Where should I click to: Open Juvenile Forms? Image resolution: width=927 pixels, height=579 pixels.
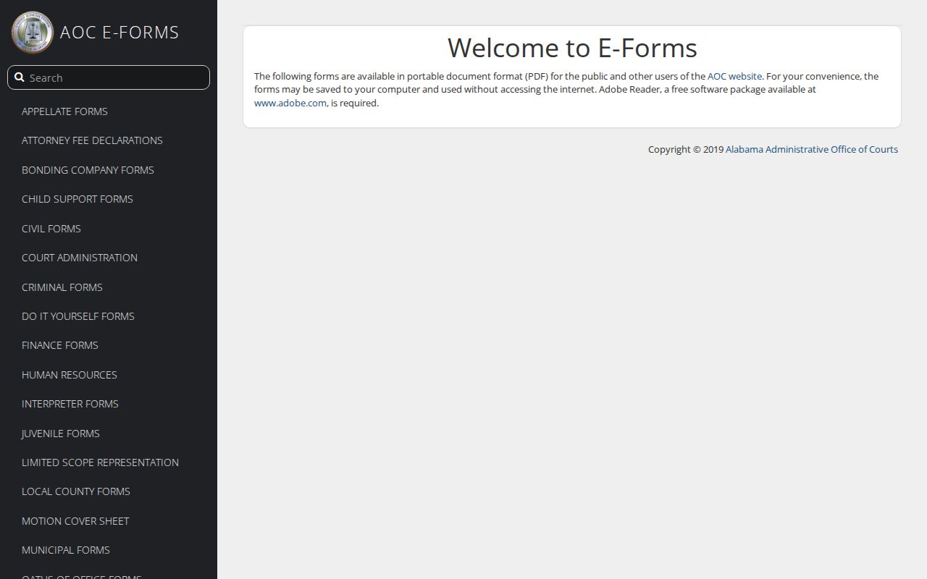point(61,434)
